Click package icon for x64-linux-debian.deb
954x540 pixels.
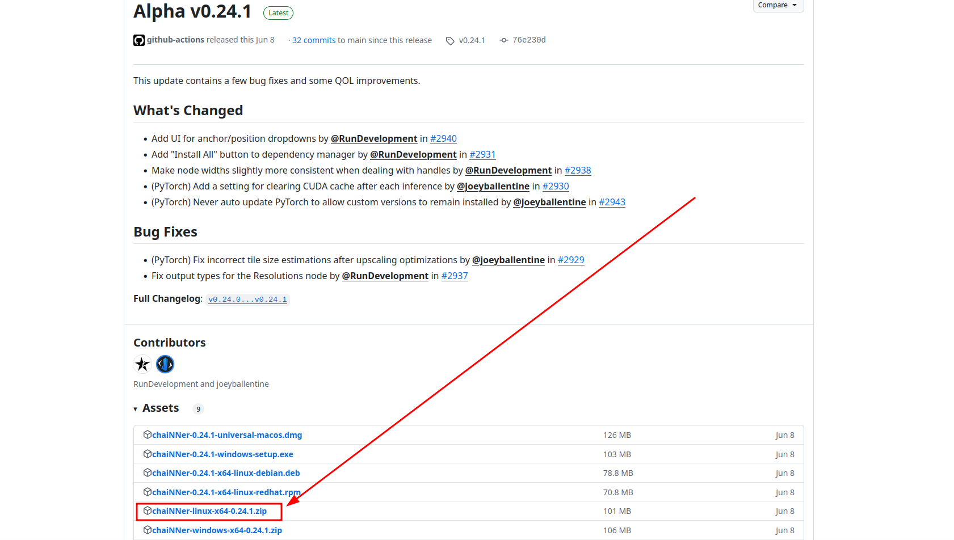(x=148, y=472)
